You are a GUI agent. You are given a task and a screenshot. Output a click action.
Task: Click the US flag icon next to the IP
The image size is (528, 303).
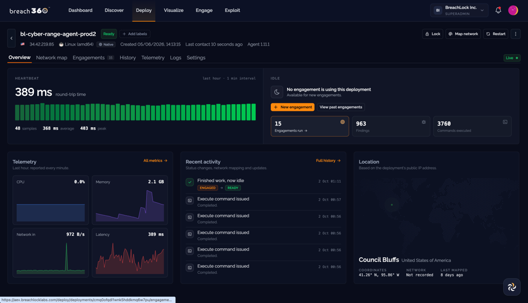pyautogui.click(x=23, y=44)
